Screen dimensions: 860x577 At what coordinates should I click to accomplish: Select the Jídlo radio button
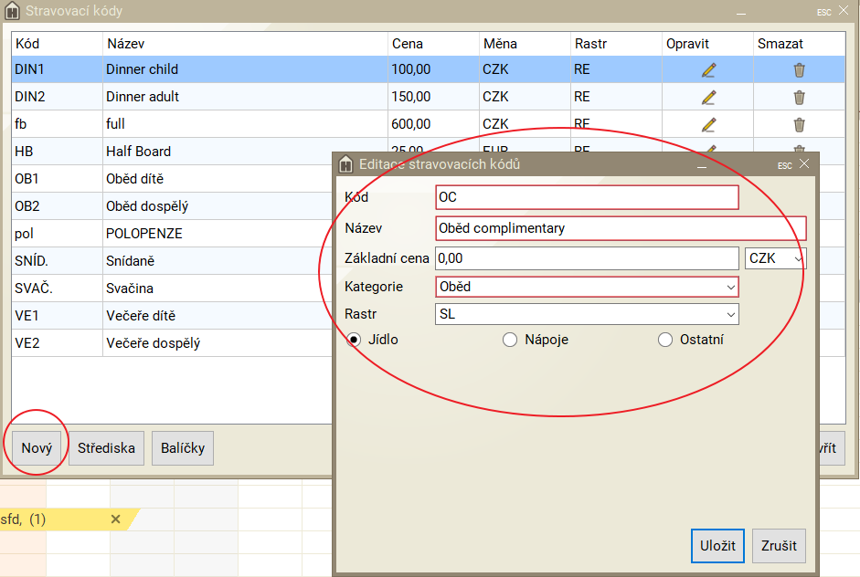coord(354,340)
